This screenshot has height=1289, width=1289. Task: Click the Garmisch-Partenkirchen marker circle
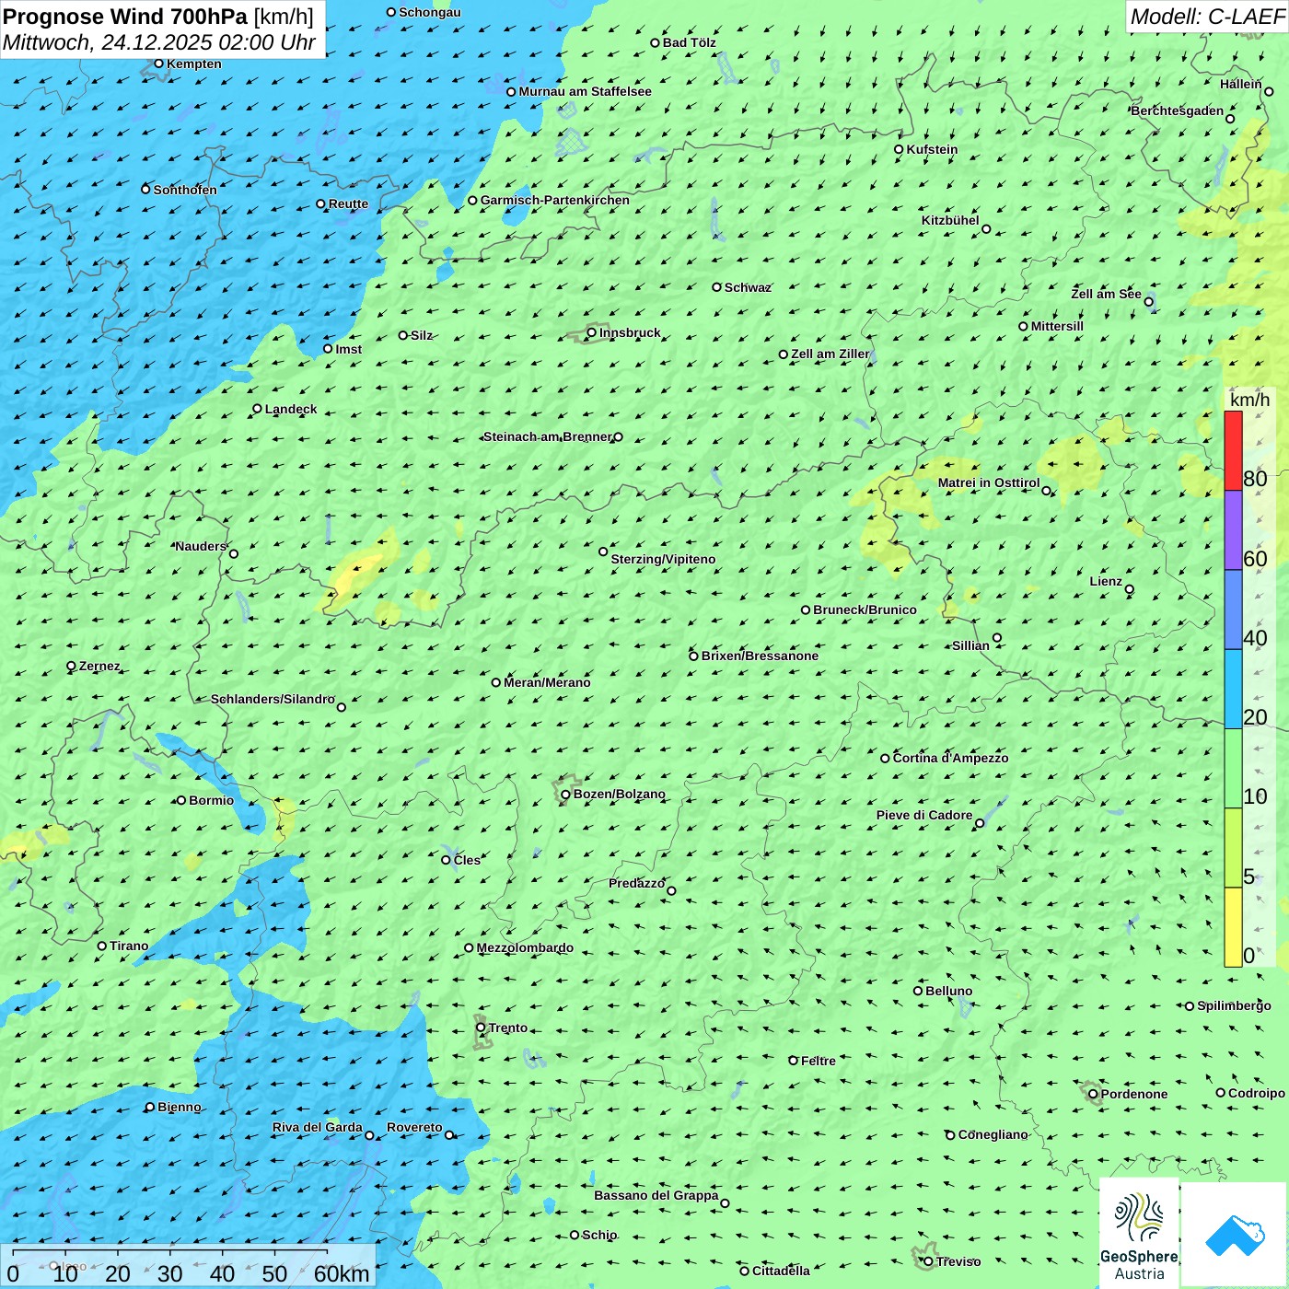[472, 201]
